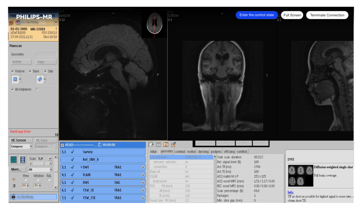362x211 pixels.
Task: Open the edit scan parameters pencil icon
Action: click(x=151, y=145)
